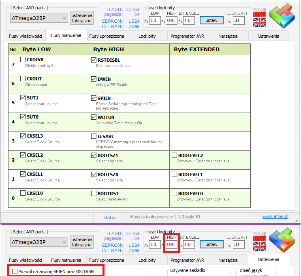Image resolution: width=301 pixels, height=276 pixels.
Task: Open the www.atnel.pl link
Action: pyautogui.click(x=275, y=216)
